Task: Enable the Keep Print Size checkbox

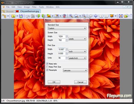Action: tap(47, 67)
